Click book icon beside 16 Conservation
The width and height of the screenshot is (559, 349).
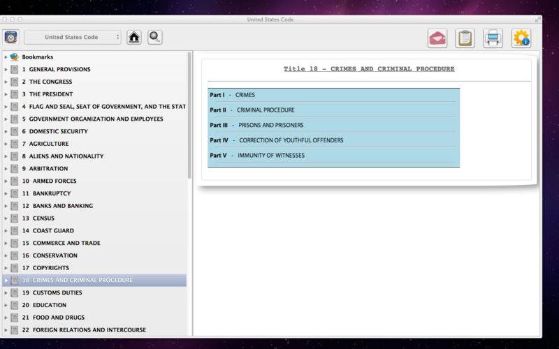14,255
